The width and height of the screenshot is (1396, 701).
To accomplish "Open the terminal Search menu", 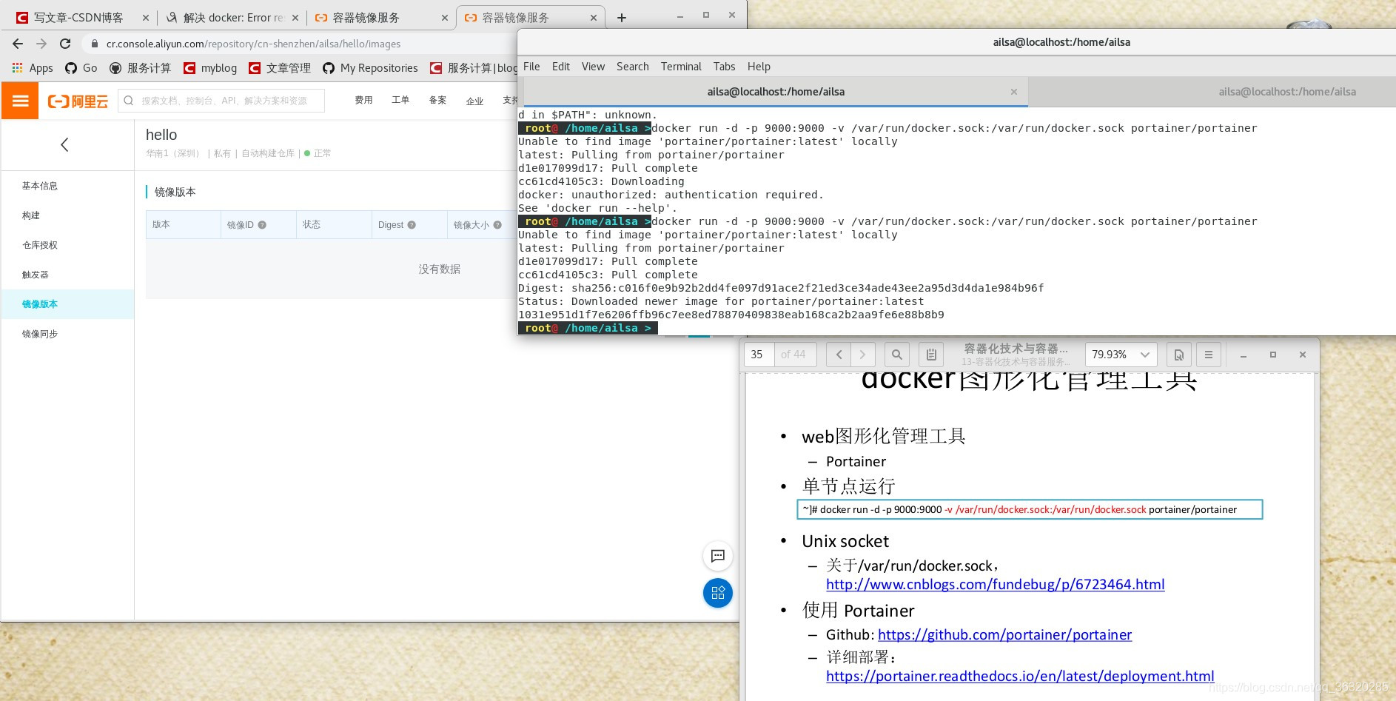I will point(633,67).
